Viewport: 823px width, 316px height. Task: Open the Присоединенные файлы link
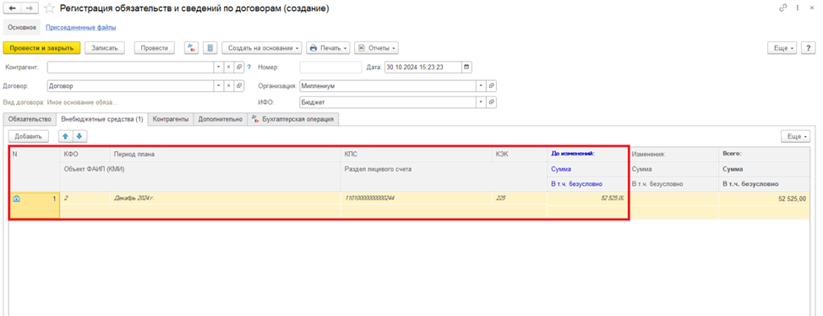click(x=81, y=27)
